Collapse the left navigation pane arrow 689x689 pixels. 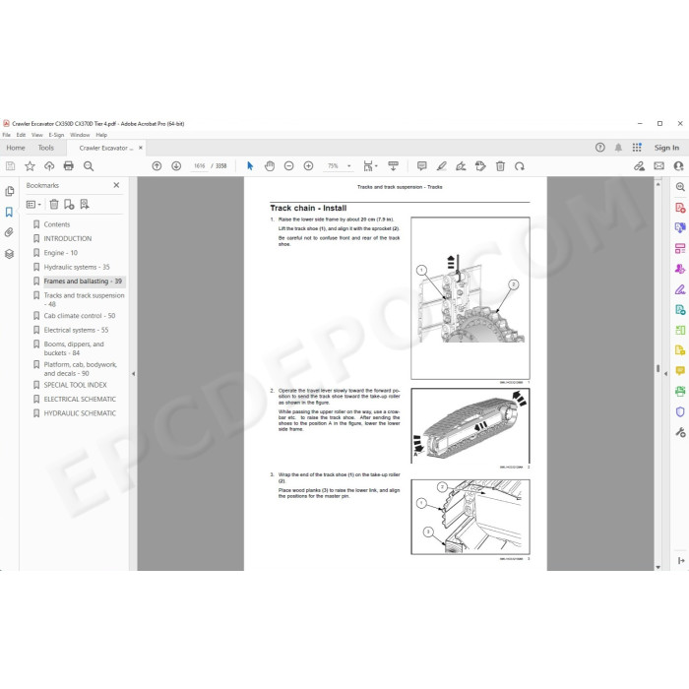point(133,374)
